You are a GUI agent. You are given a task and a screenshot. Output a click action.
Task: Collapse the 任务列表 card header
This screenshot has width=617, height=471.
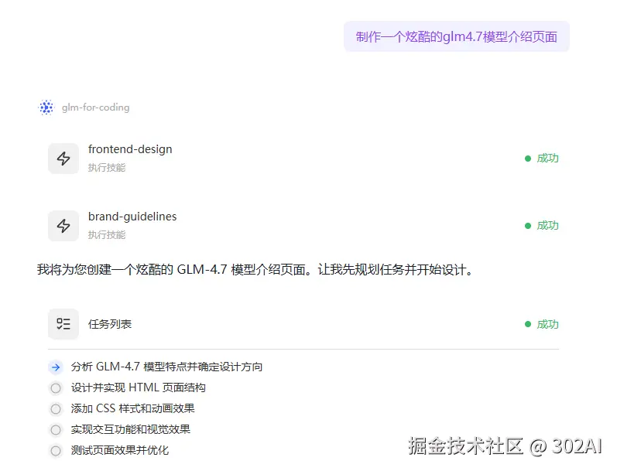click(303, 324)
